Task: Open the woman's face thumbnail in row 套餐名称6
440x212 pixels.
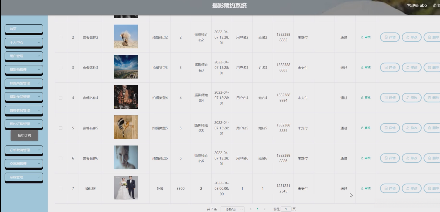Action: point(126,157)
